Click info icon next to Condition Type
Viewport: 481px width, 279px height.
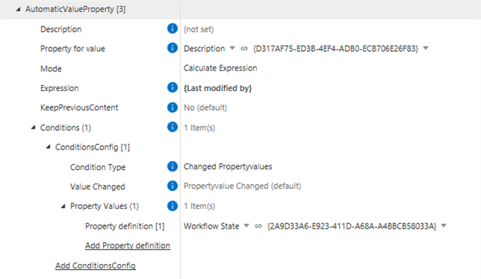tap(172, 166)
